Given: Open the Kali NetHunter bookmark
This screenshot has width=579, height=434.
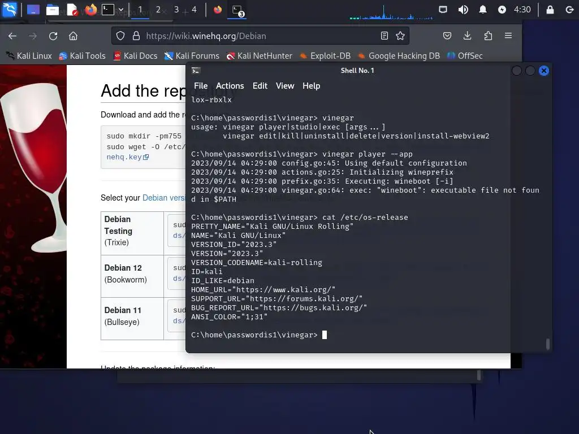Looking at the screenshot, I should (259, 56).
